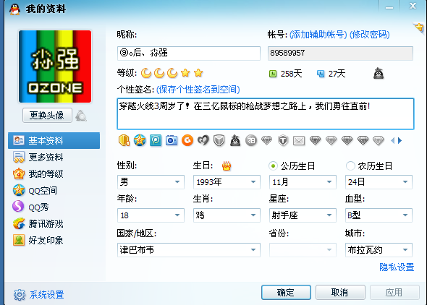Open the 系统设置 link

point(46,295)
